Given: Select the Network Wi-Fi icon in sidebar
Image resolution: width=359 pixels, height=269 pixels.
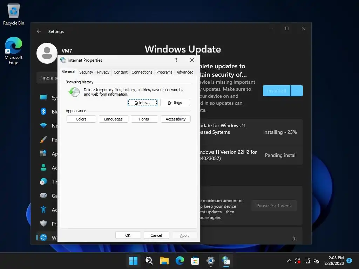Looking at the screenshot, I should [x=43, y=125].
